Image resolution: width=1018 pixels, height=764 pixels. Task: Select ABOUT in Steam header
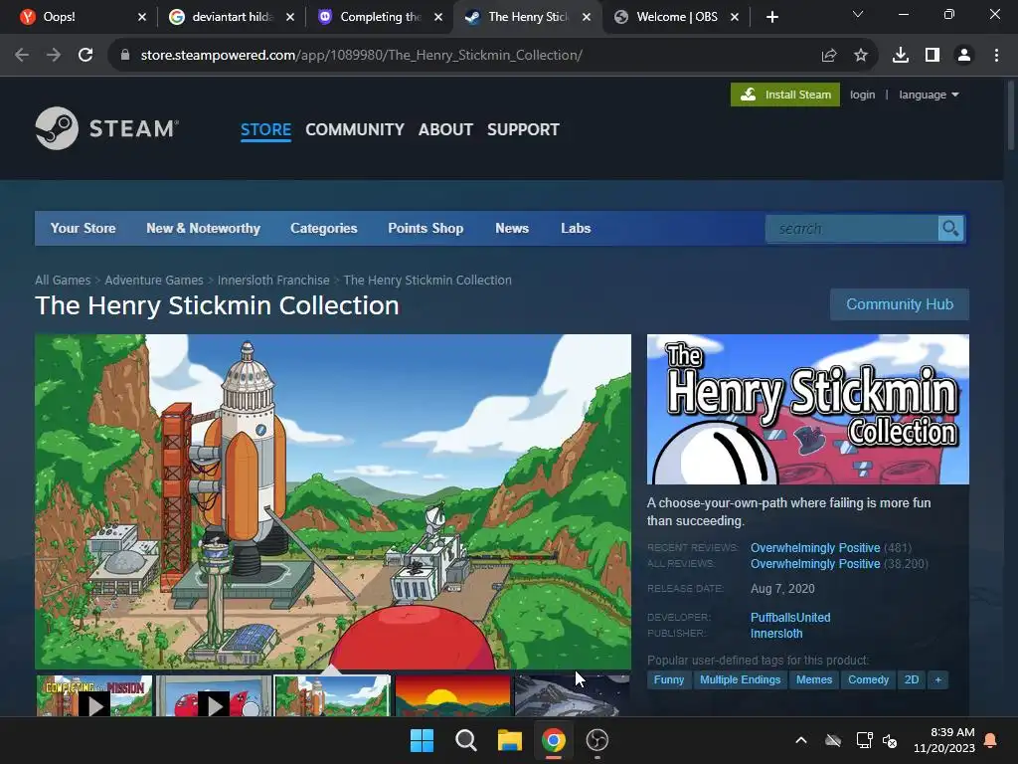click(x=445, y=130)
